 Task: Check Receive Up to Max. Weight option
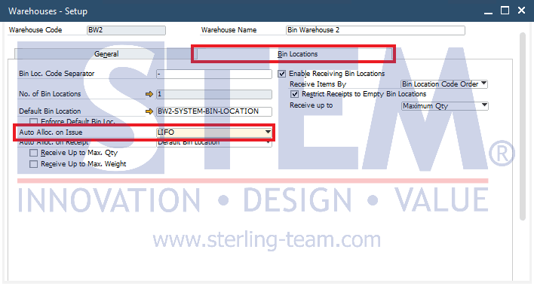(33, 164)
